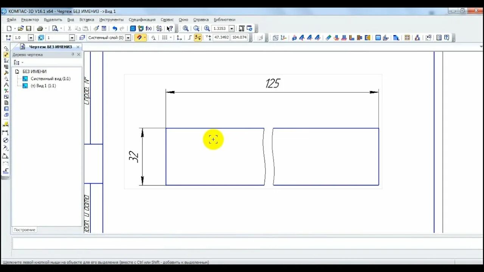Open a file with the folder icon
Viewport: 484px width, 272px height.
[20, 28]
